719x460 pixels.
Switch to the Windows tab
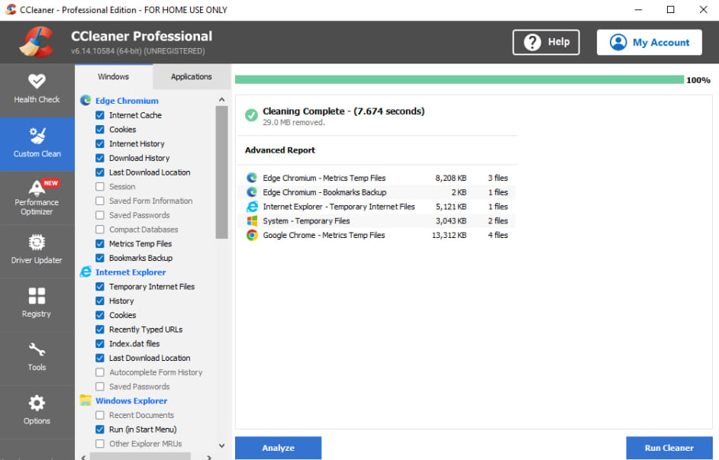pos(113,76)
